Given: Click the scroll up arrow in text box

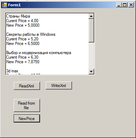Looking at the screenshot, I should 91,16.
